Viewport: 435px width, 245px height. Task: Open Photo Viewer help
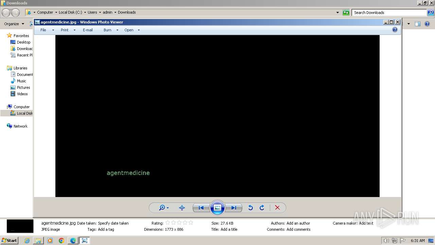pyautogui.click(x=395, y=30)
